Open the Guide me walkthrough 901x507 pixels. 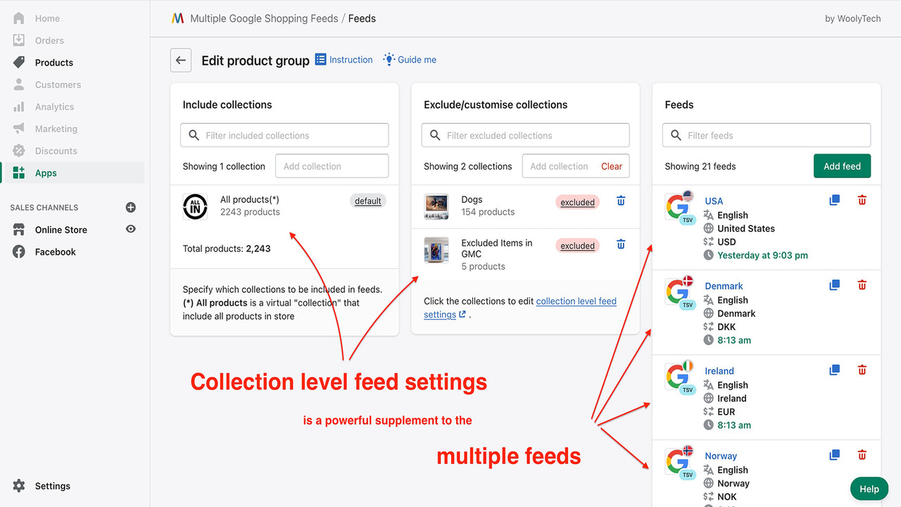pos(410,59)
